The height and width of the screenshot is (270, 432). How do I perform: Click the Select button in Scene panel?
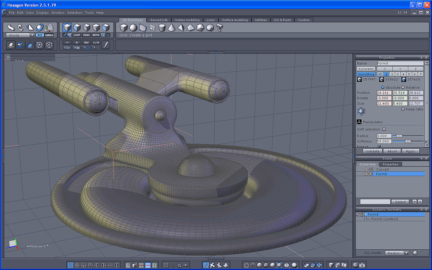(x=400, y=202)
